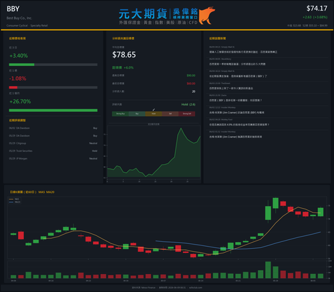Click the Strong Sell rating segment
The width and height of the screenshot is (334, 292).
187,114
